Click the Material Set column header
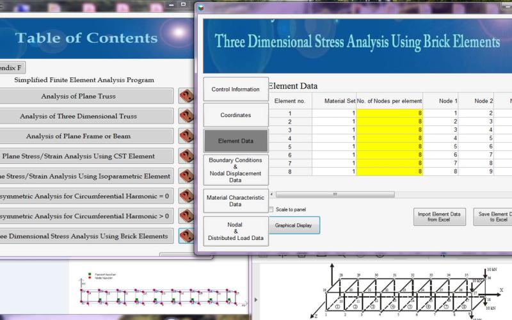 pos(334,101)
